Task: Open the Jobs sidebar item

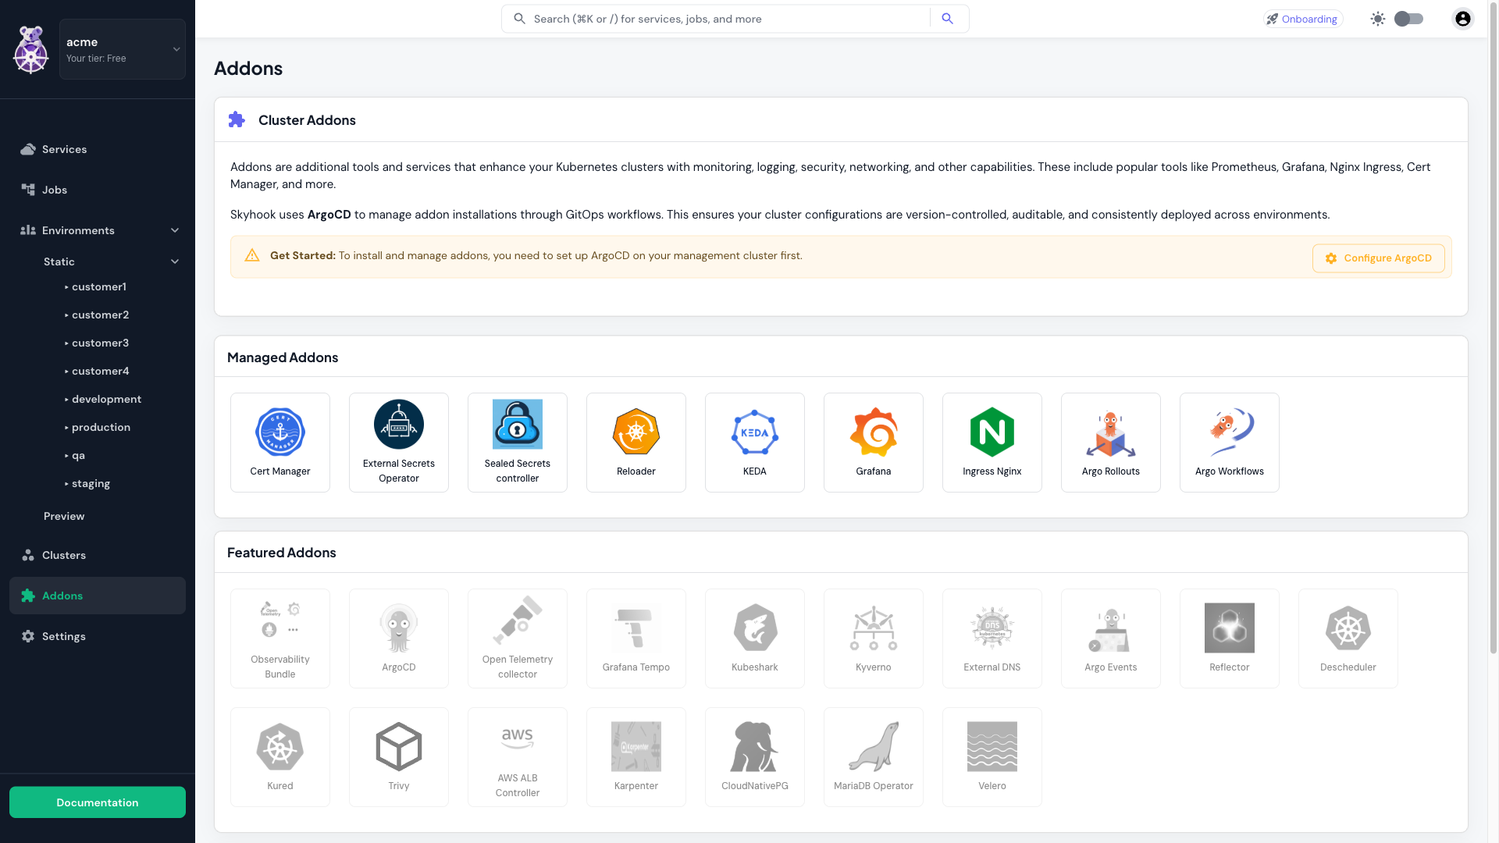Action: click(x=55, y=190)
